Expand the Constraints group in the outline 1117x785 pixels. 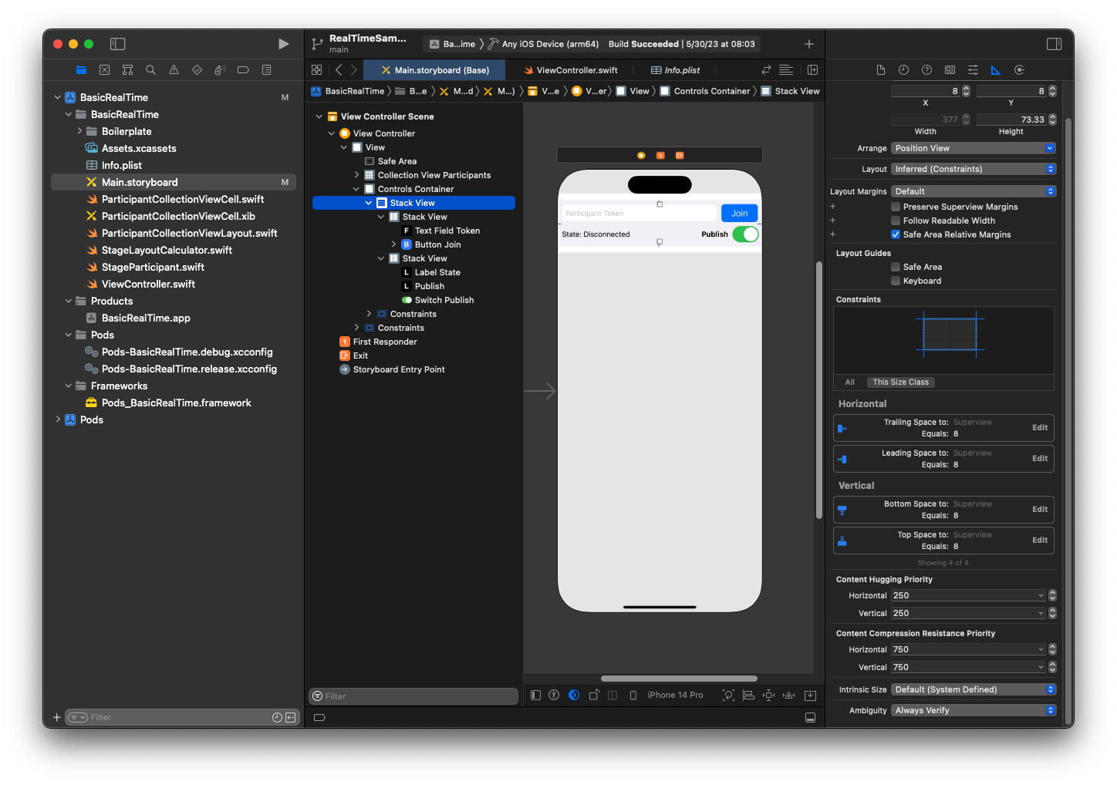369,313
